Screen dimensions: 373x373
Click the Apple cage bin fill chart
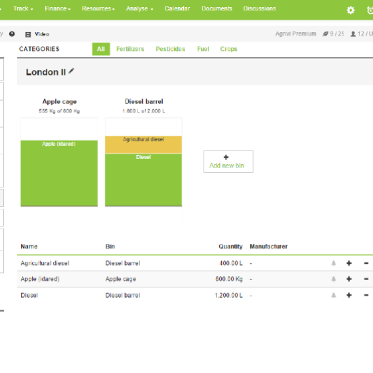click(x=60, y=162)
